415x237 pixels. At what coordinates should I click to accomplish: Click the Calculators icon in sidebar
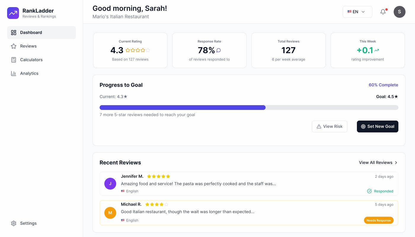[14, 60]
